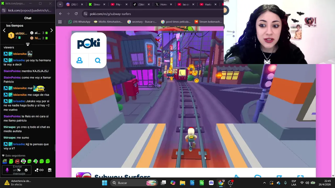
Task: Switch to the Pity YouTube tab
Action: coord(119,4)
